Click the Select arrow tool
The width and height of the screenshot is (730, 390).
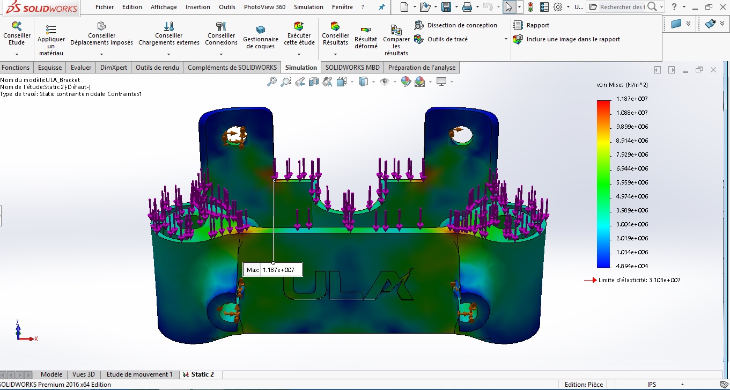[x=508, y=7]
